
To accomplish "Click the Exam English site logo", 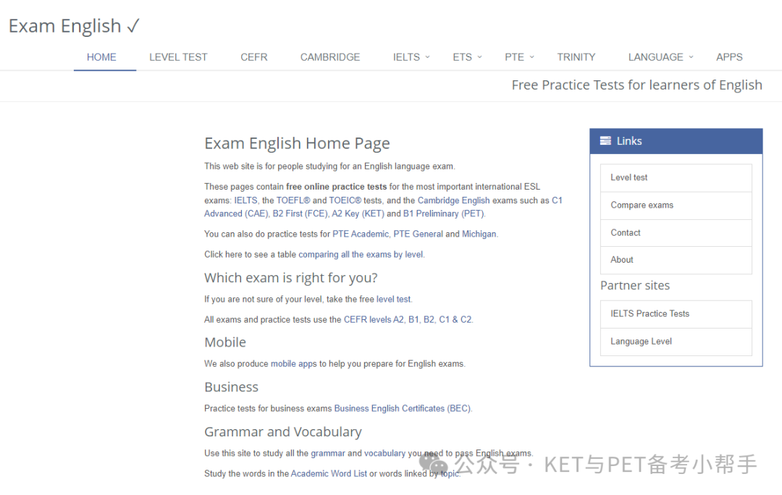I will click(75, 27).
